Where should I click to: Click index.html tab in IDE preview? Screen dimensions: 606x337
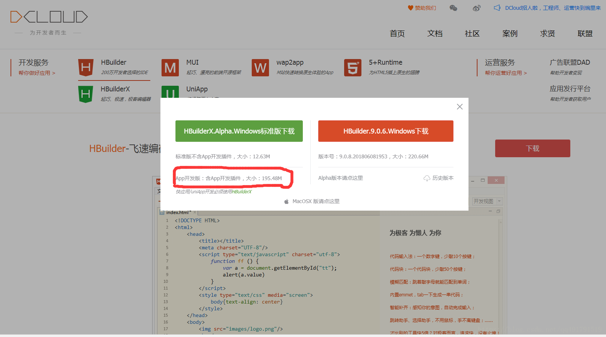178,213
